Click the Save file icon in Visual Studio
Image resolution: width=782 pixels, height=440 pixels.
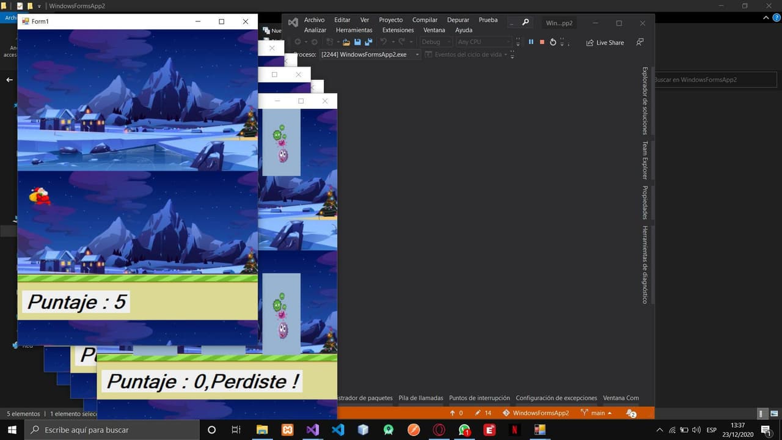click(x=357, y=42)
